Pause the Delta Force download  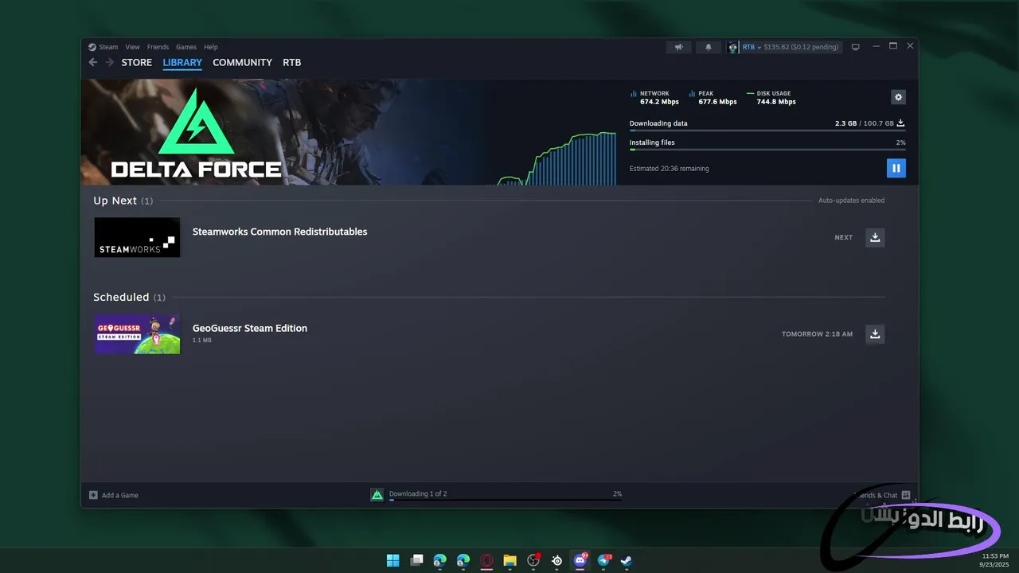coord(896,168)
